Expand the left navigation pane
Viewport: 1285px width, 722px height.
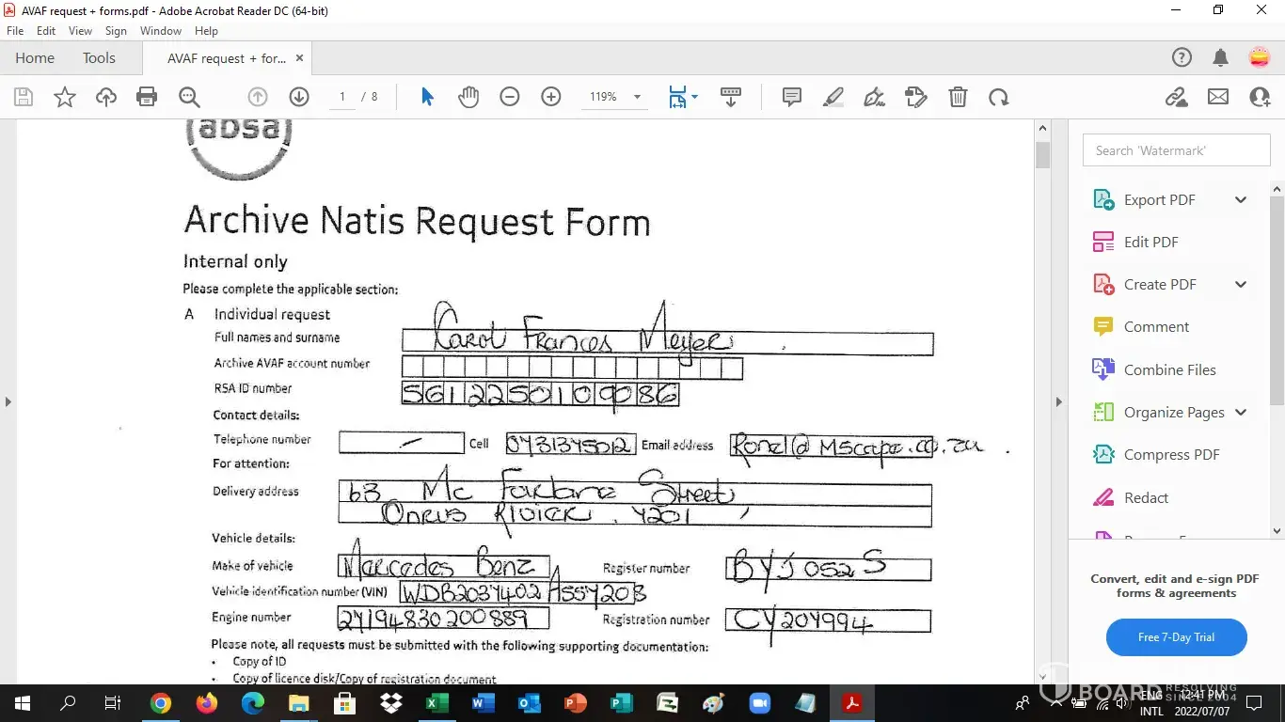(8, 401)
